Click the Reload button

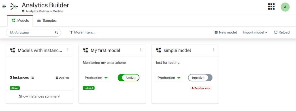[282, 32]
